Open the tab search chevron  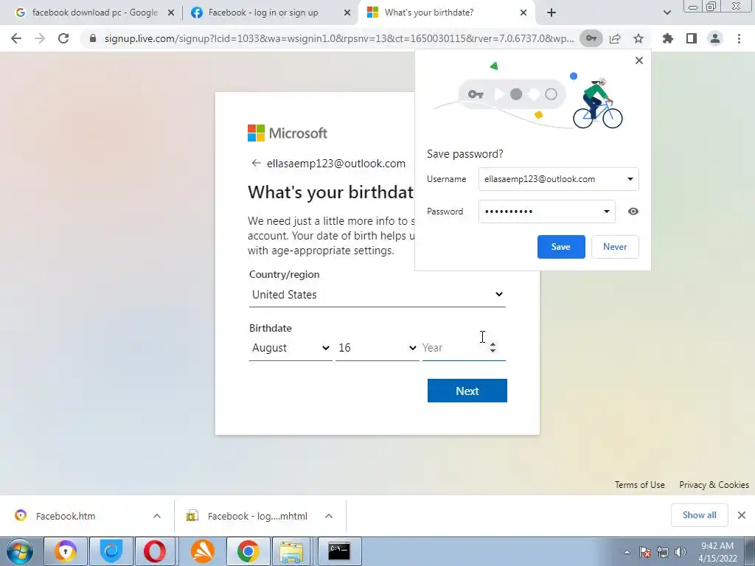[x=667, y=13]
